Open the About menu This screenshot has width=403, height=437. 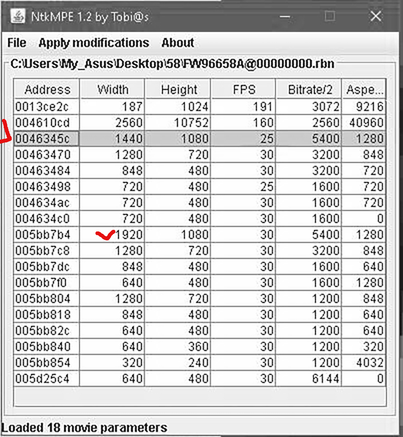(x=178, y=43)
